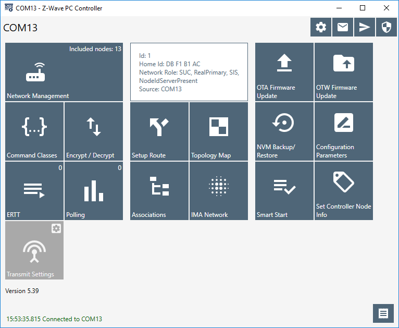Open the Transmit Settings tile
399x328 pixels.
click(x=34, y=250)
